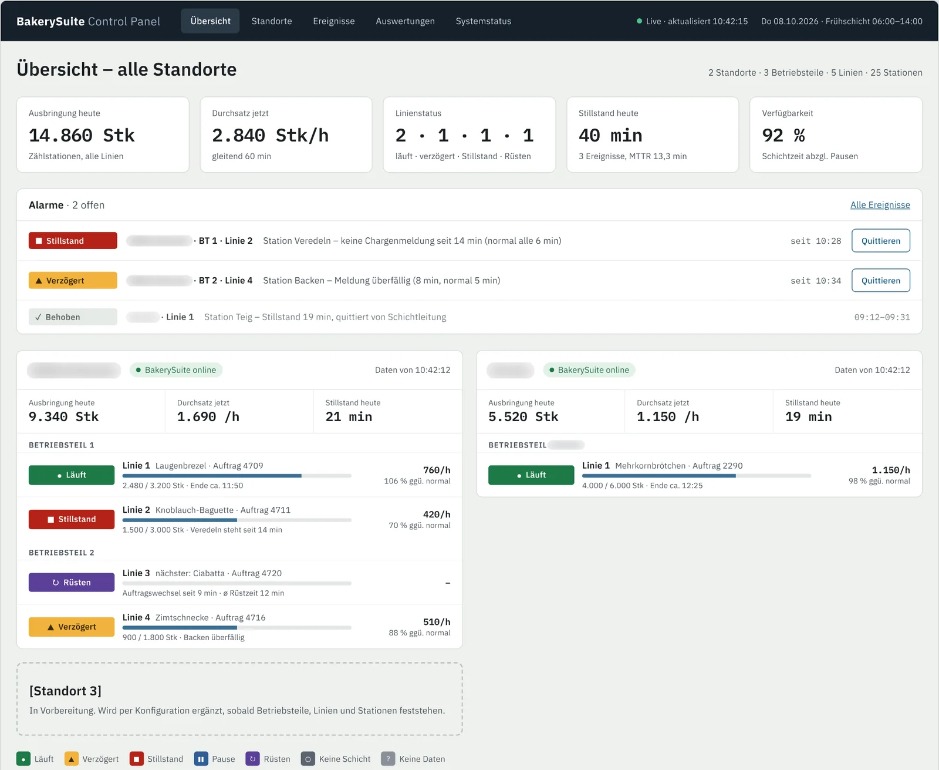Click the blue Pause legend icon
939x770 pixels.
(201, 759)
